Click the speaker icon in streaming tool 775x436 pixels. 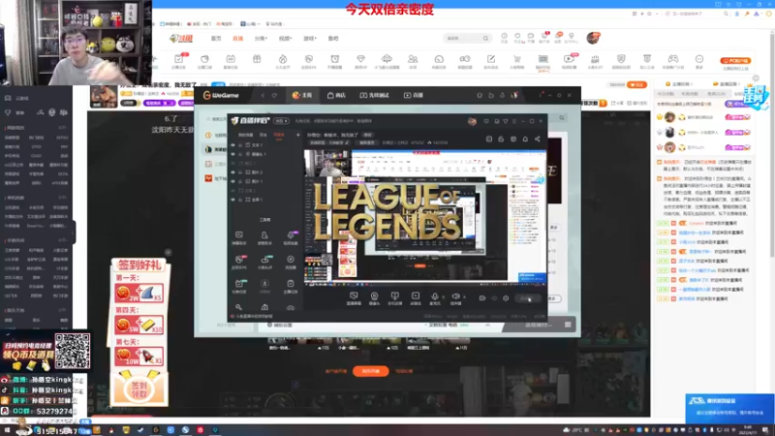[x=455, y=296]
